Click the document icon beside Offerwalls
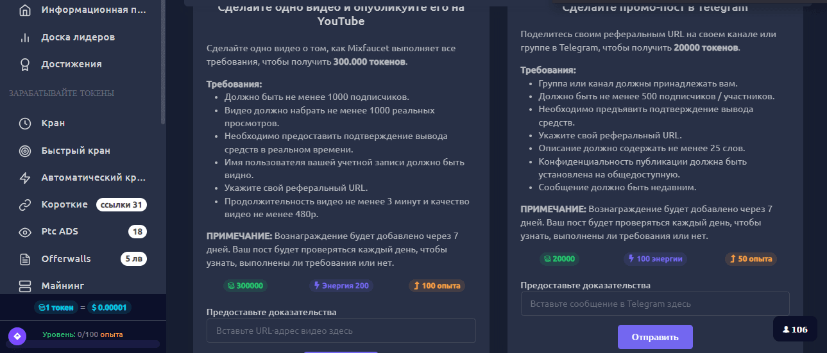 tap(25, 259)
